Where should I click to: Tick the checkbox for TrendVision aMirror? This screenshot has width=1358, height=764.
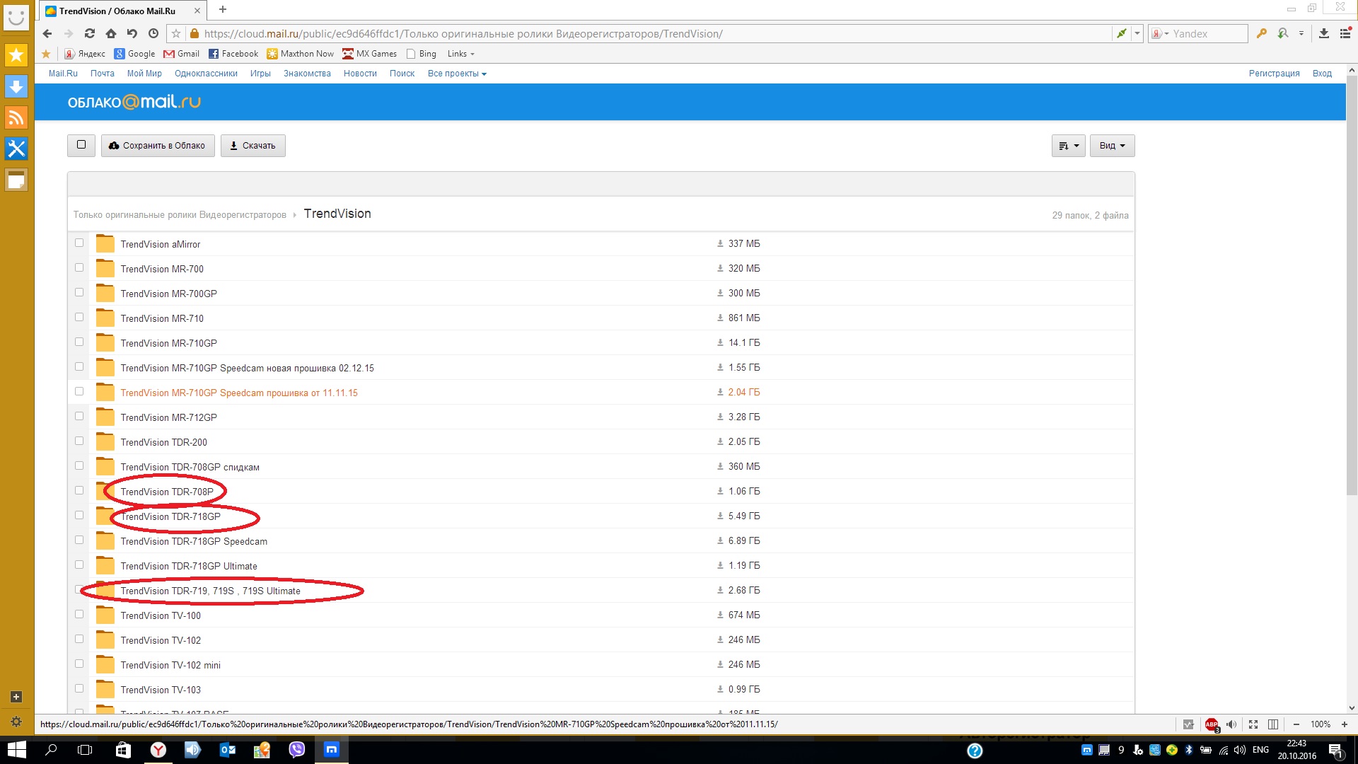79,243
